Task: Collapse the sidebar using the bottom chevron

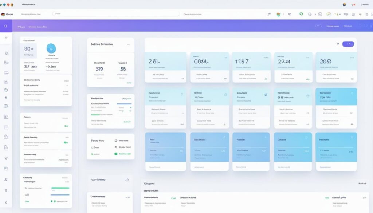Action: (5, 202)
